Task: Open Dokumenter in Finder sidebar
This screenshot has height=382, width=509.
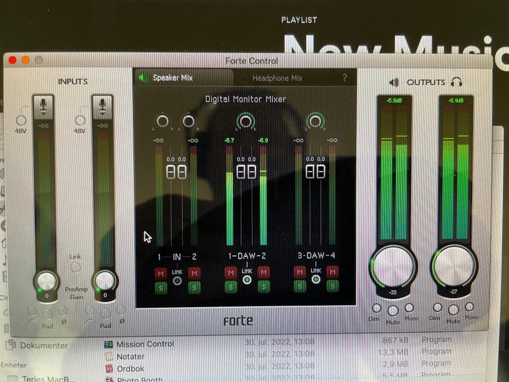Action: tap(44, 345)
